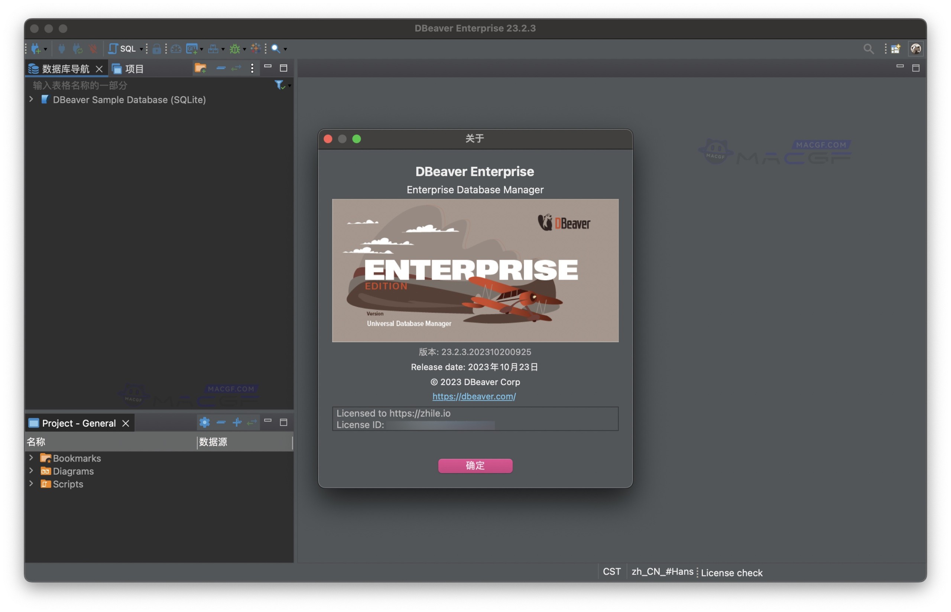951x612 pixels.
Task: Click License check in the status bar
Action: (x=731, y=572)
